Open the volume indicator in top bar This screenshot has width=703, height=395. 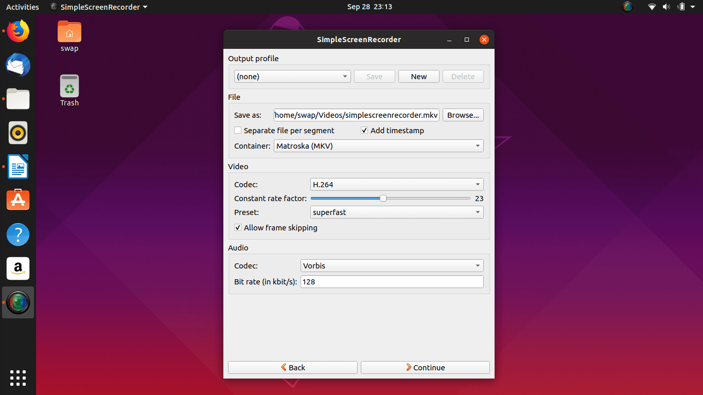(x=666, y=7)
